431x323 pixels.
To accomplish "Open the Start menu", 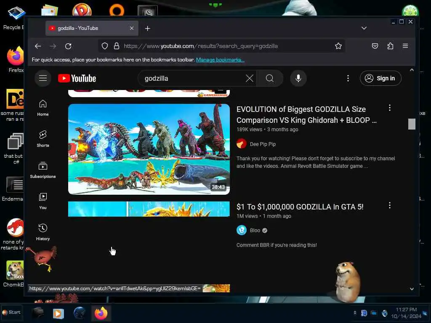I will click(11, 312).
